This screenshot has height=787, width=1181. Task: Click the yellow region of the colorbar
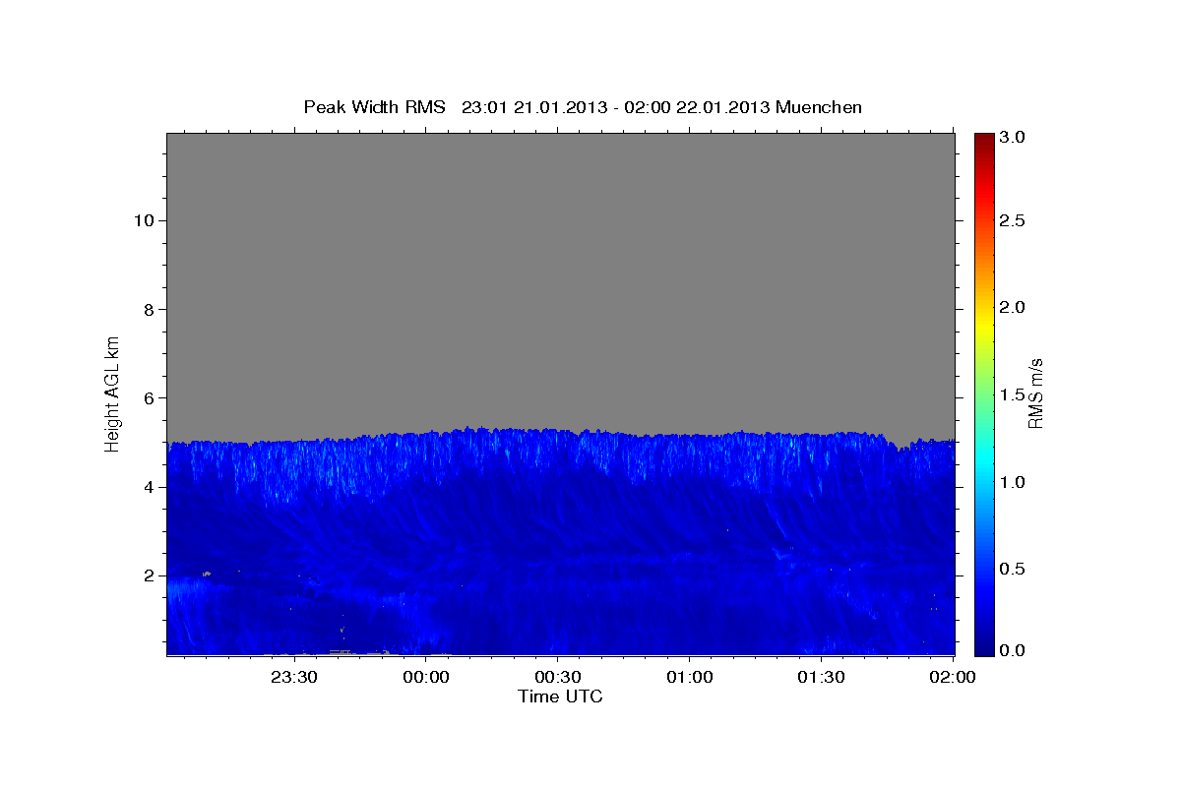tap(984, 325)
